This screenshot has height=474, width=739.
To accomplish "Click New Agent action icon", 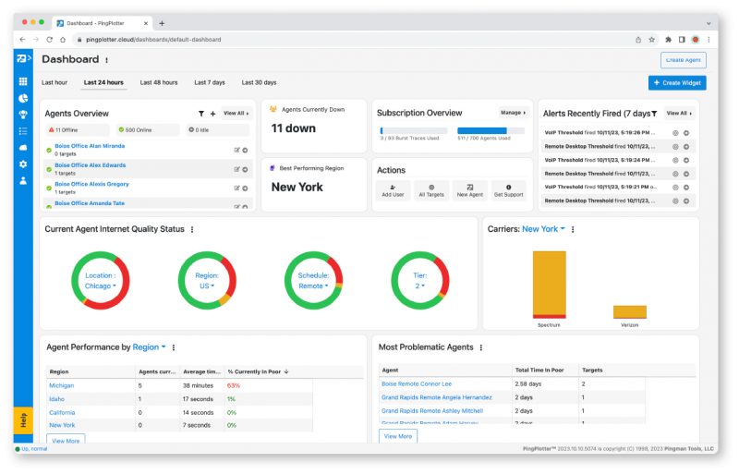I will coord(470,190).
